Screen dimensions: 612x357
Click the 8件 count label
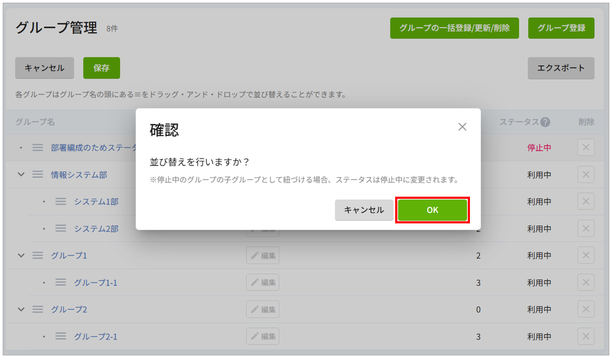point(112,28)
